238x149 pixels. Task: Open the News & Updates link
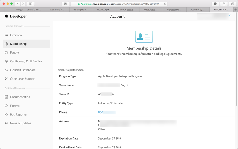(x=21, y=123)
